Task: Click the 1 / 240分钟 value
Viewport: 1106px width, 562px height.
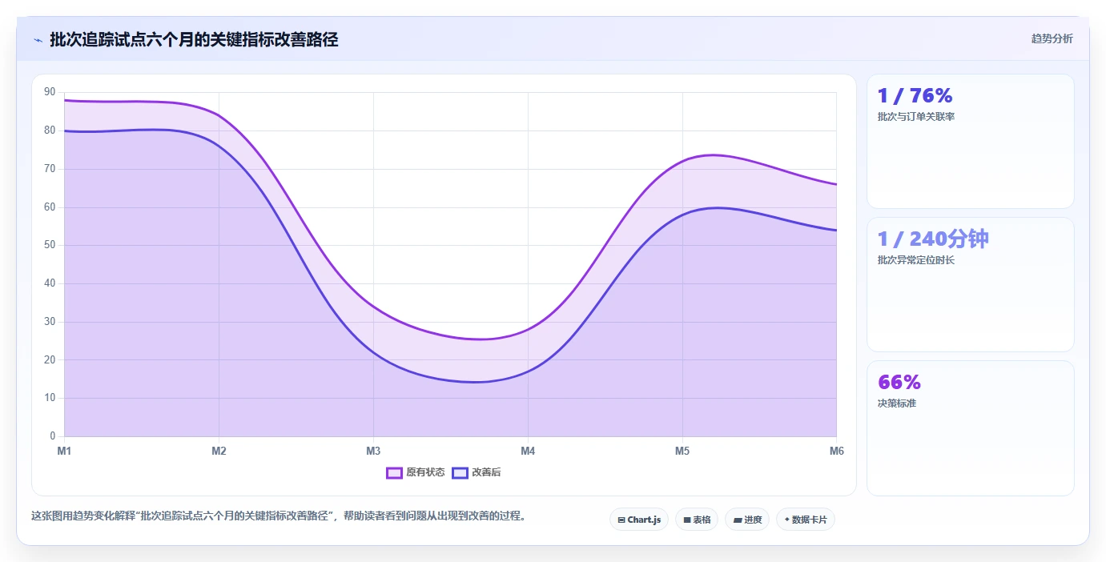Action: 933,239
